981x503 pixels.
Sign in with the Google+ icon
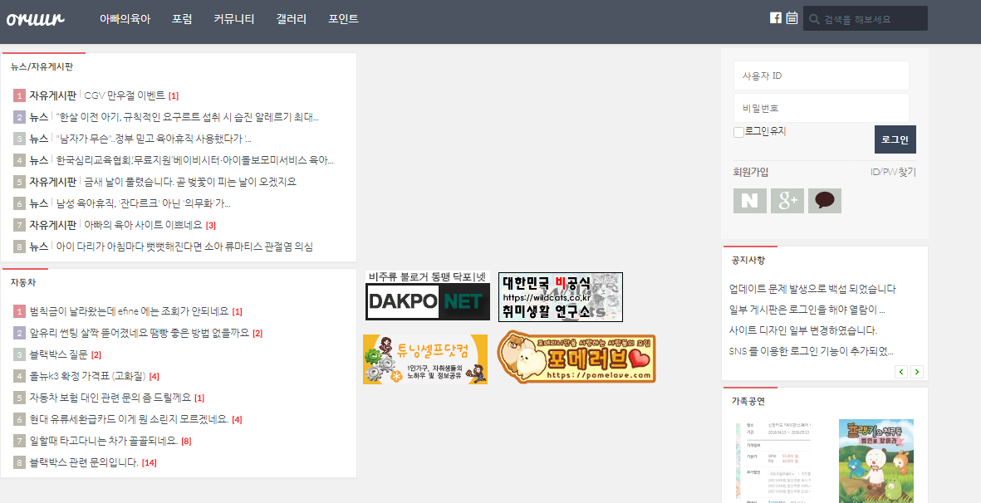(x=787, y=201)
